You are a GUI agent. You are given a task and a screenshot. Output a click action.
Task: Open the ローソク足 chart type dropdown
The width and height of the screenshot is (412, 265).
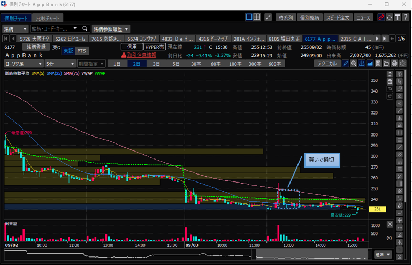(x=24, y=64)
